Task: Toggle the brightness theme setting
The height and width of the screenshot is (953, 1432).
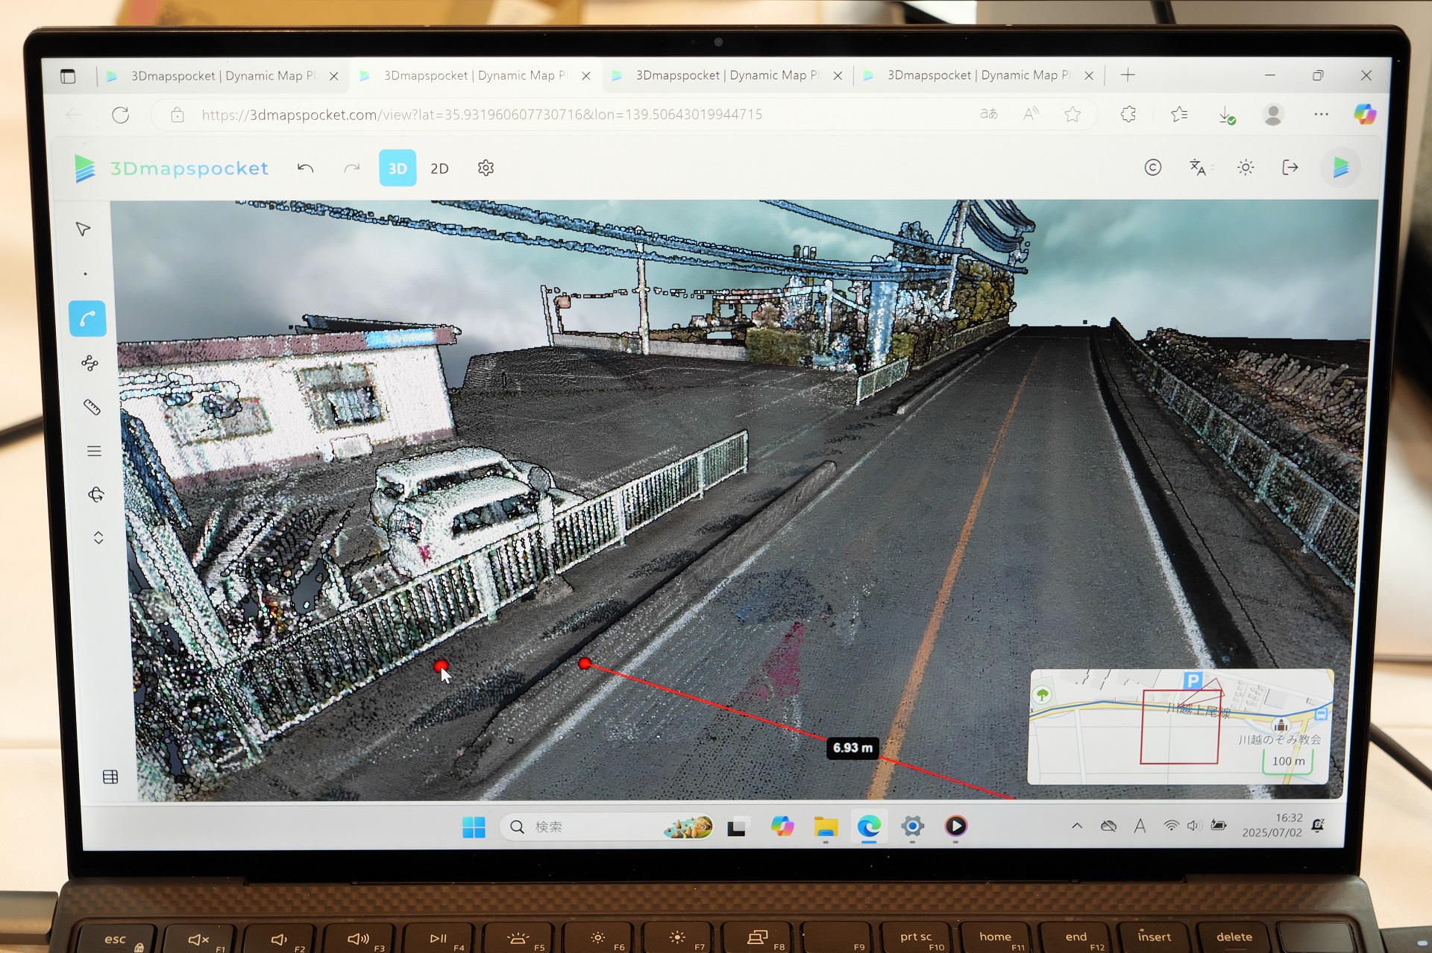Action: (1246, 168)
